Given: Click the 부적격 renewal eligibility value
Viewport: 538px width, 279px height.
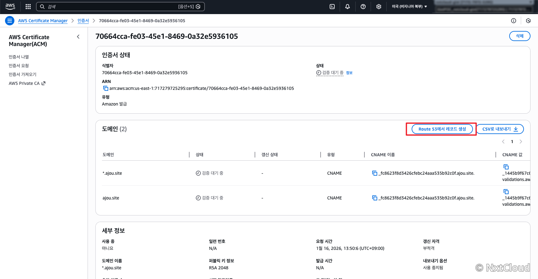Looking at the screenshot, I should coord(429,248).
